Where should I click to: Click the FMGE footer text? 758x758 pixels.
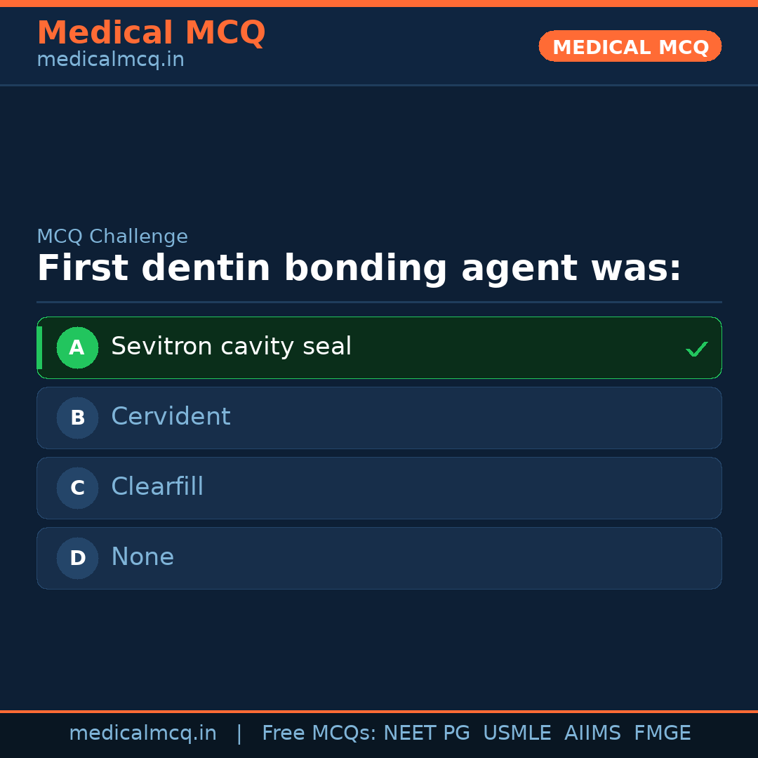coord(662,733)
